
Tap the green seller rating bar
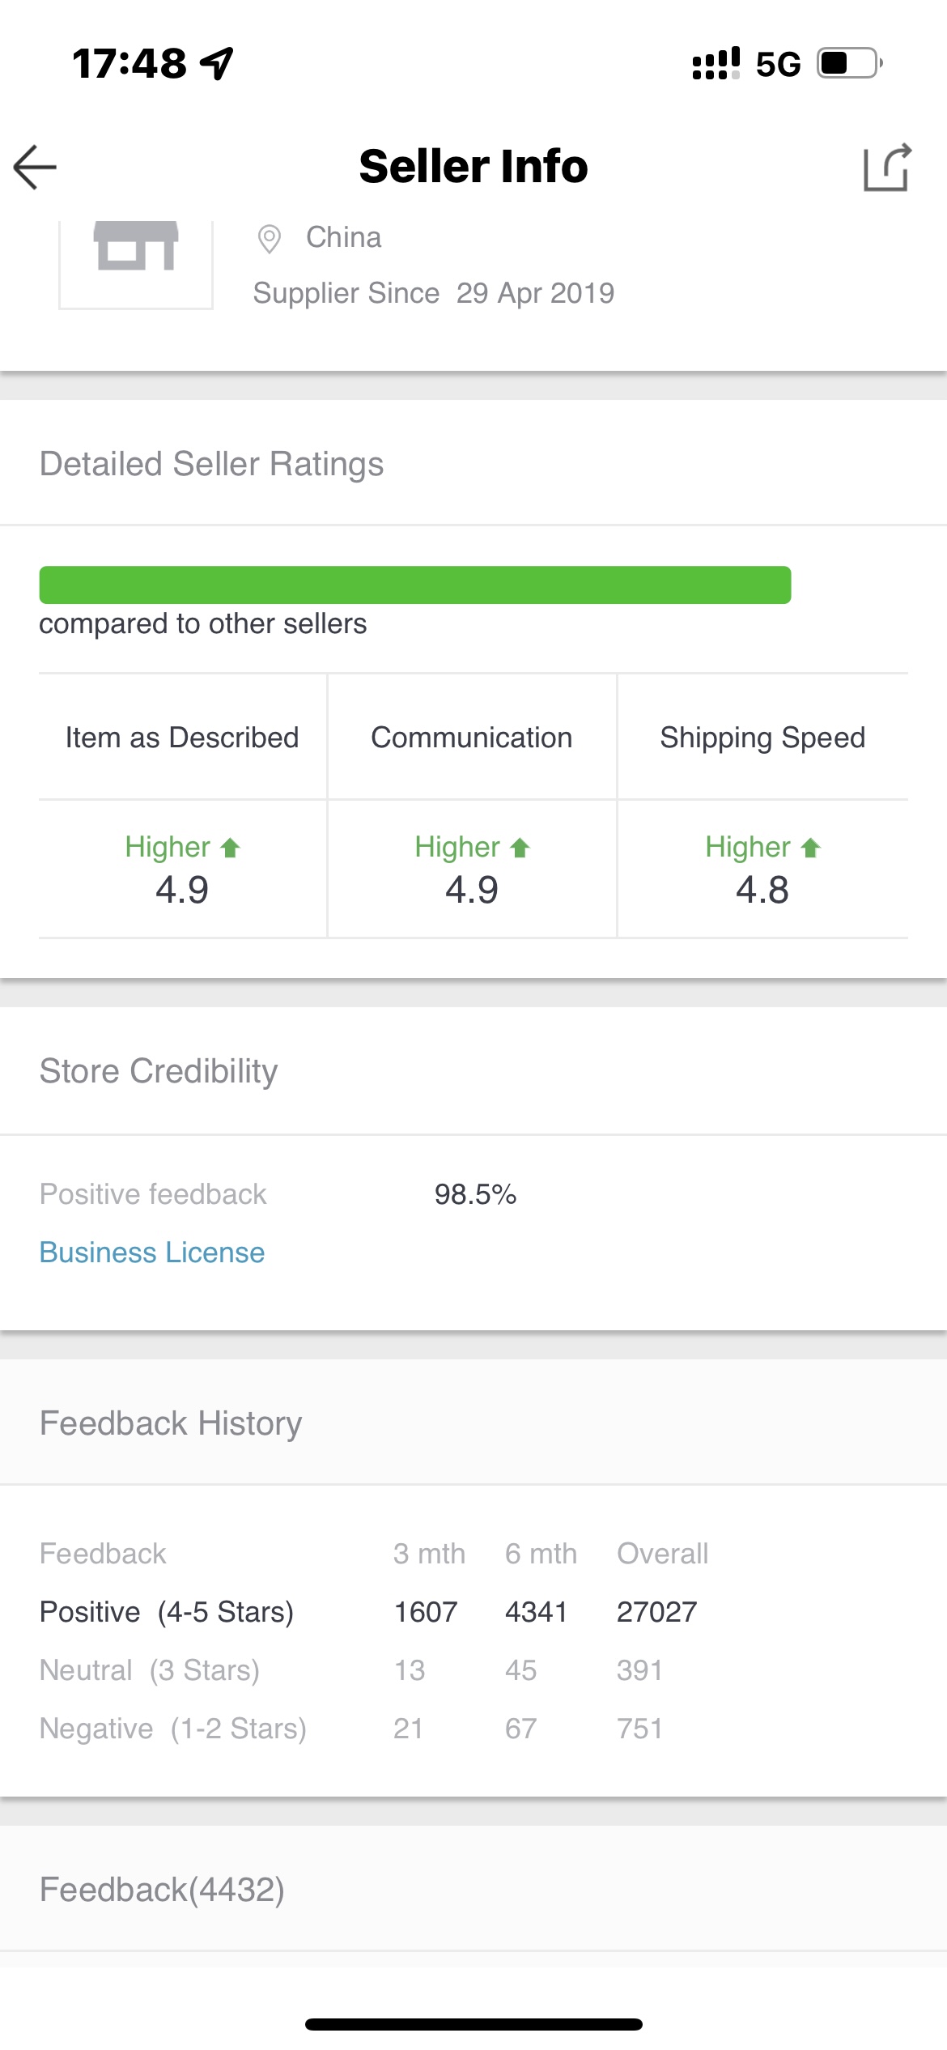(414, 585)
